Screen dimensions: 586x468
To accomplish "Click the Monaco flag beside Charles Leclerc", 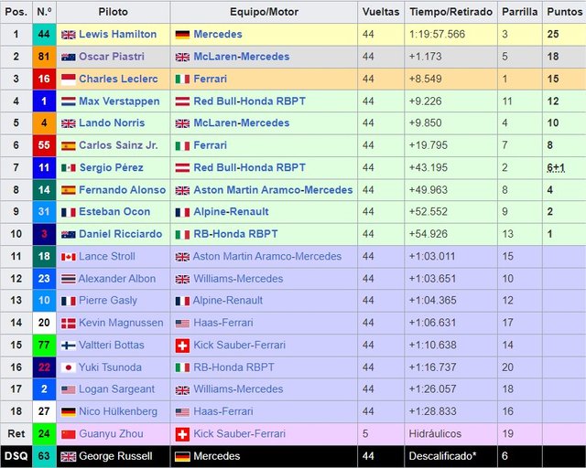I will coord(69,80).
